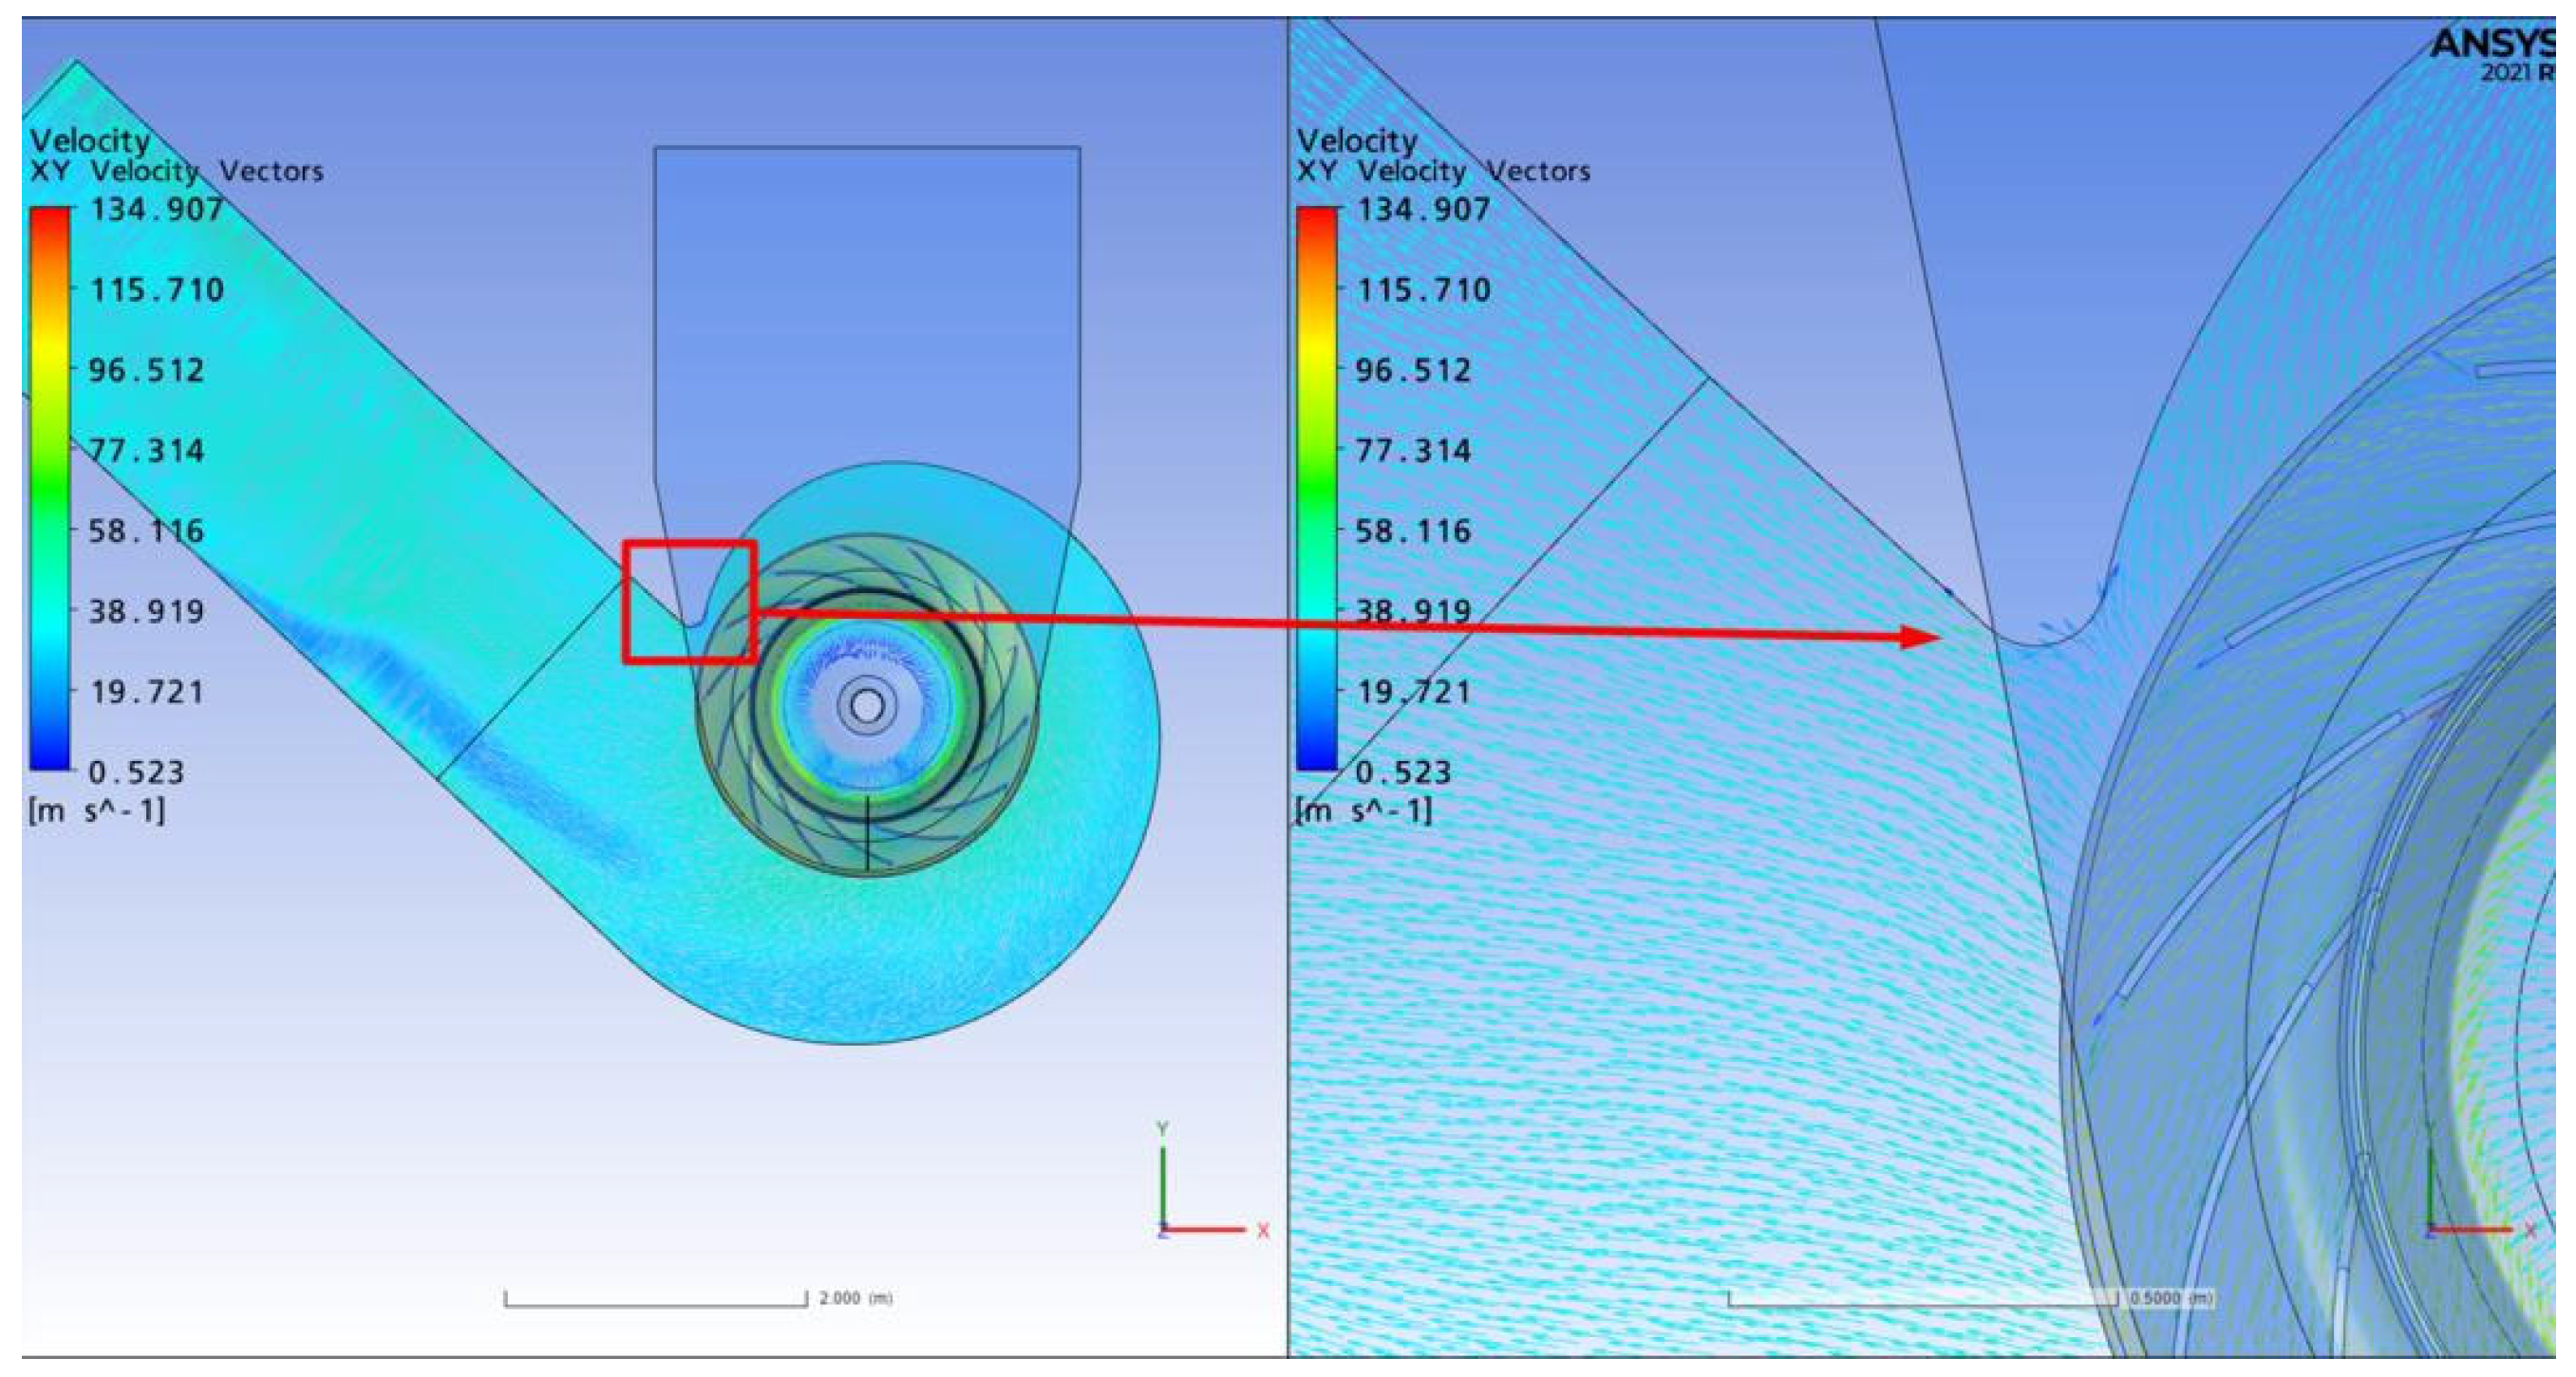Click the 96.512 value in right legend
The height and width of the screenshot is (1377, 2576).
1413,371
